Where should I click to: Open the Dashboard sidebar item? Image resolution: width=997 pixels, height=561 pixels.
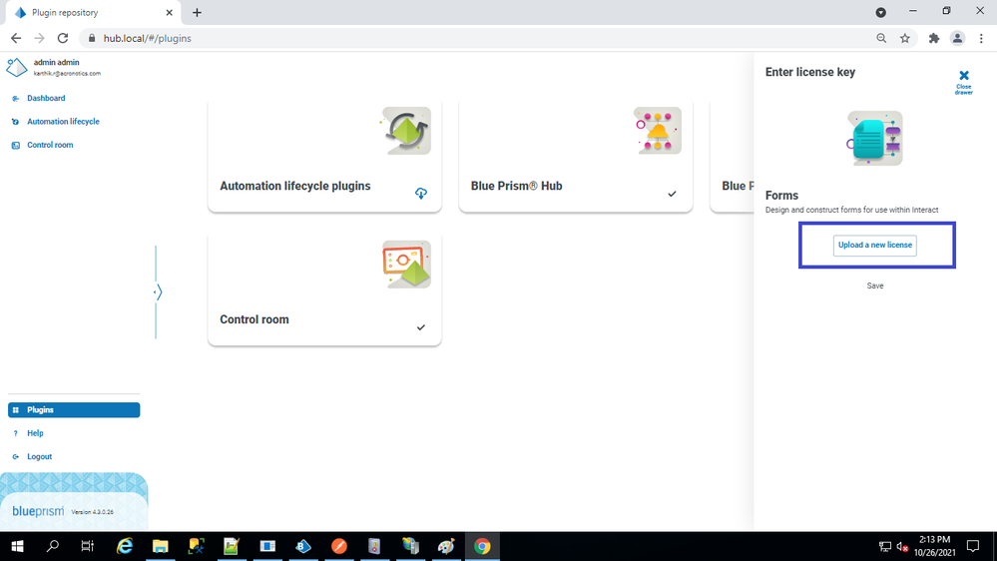click(x=46, y=98)
